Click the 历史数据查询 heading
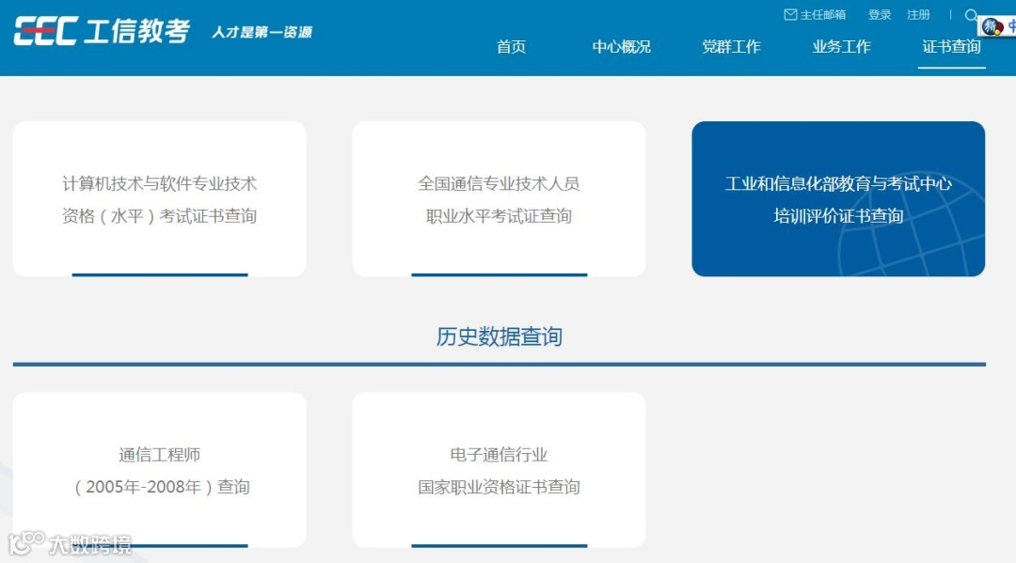Image resolution: width=1016 pixels, height=563 pixels. tap(499, 336)
